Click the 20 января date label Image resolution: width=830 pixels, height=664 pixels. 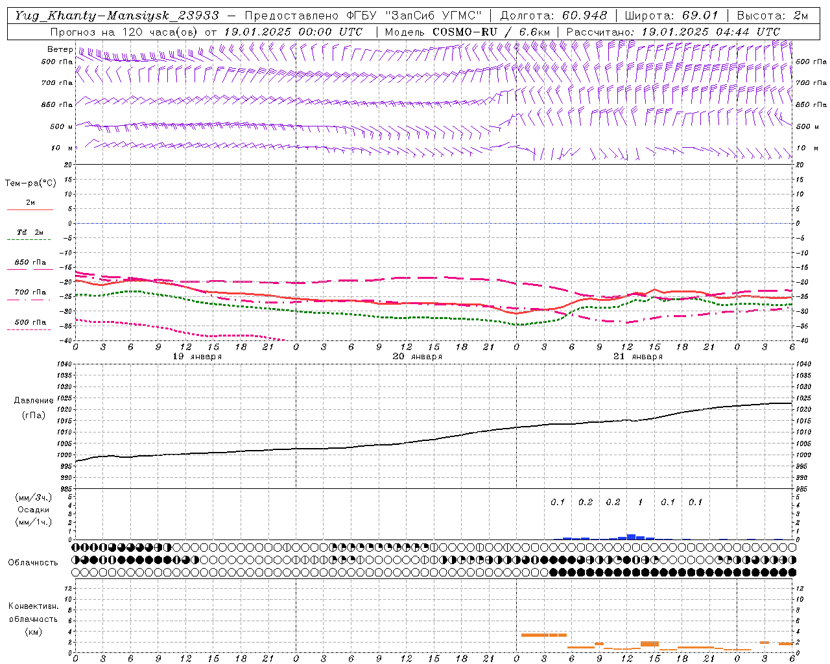click(x=418, y=357)
